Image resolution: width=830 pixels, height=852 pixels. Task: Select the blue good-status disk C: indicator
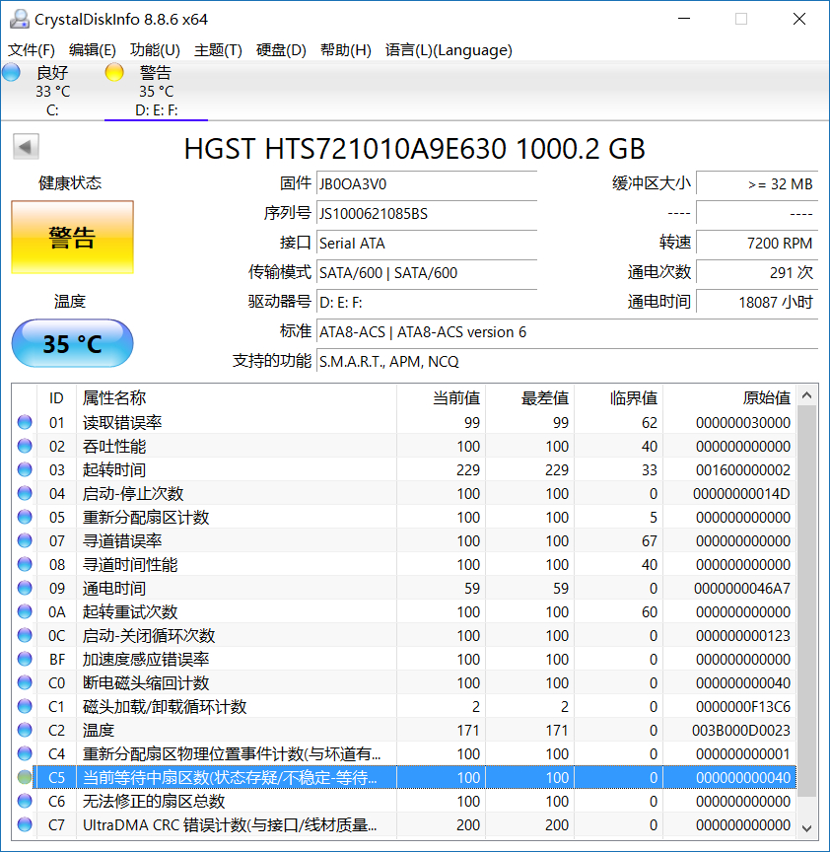(x=11, y=72)
